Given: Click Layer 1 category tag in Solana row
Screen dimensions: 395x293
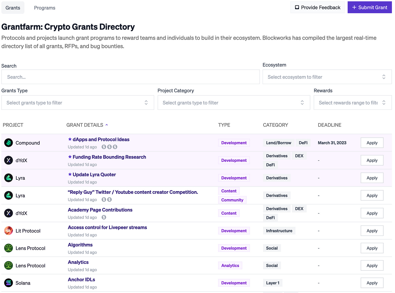Looking at the screenshot, I should pyautogui.click(x=273, y=283).
